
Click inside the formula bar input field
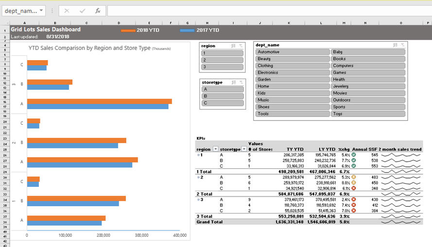point(267,11)
